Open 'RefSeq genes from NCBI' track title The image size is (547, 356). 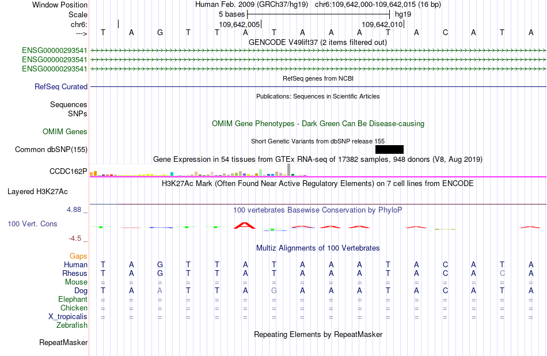(x=318, y=78)
